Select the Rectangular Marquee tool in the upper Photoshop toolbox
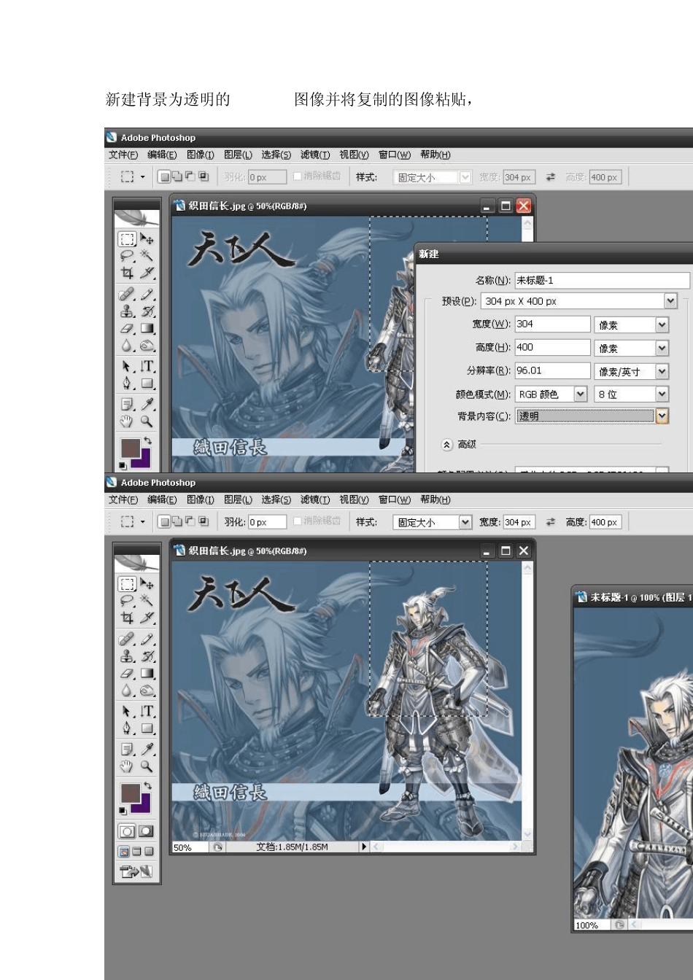Viewport: 693px width, 980px height. [128, 239]
